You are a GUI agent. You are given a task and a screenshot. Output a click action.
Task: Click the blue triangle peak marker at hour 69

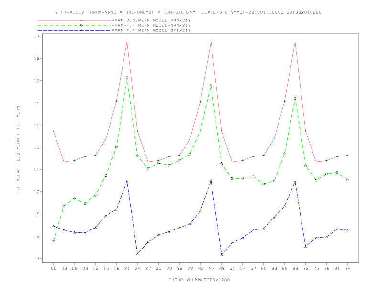[x=295, y=182]
